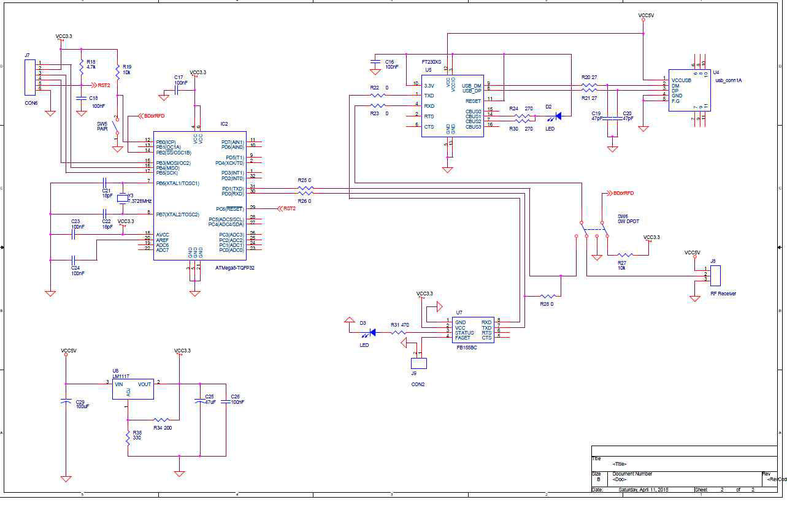Select capacitor C25 47uF symbol
The width and height of the screenshot is (787, 505).
[x=199, y=401]
